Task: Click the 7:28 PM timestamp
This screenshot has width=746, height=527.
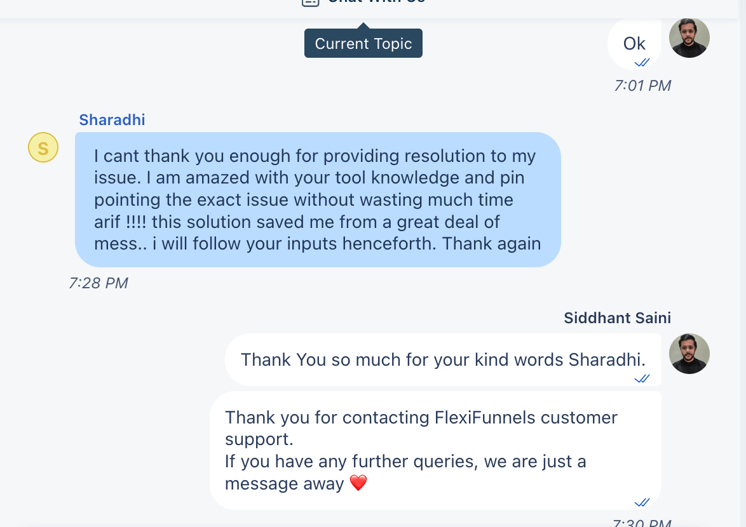Action: [98, 283]
